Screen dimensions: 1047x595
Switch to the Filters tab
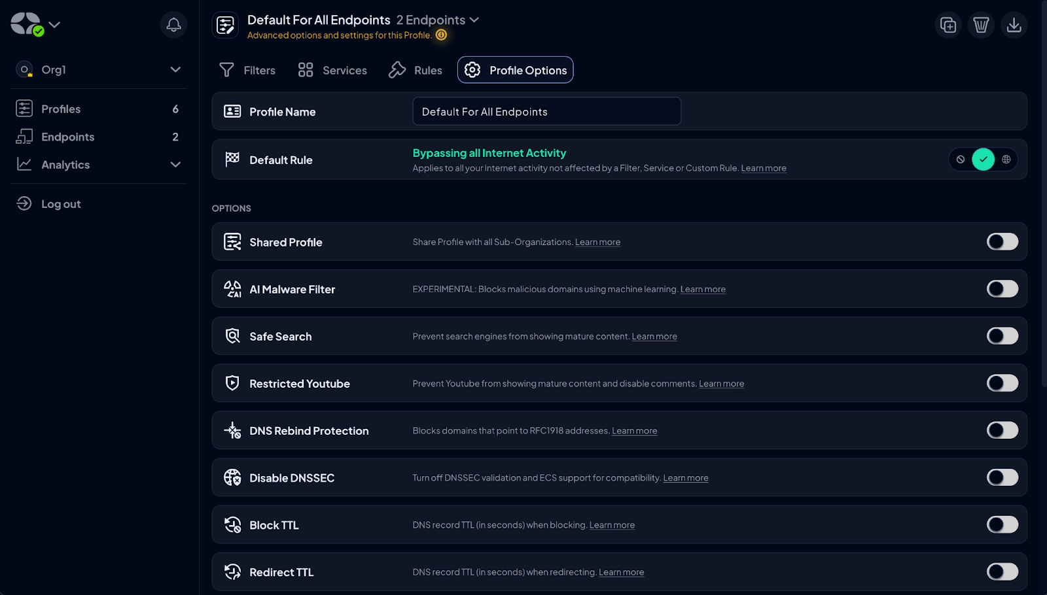coord(247,70)
